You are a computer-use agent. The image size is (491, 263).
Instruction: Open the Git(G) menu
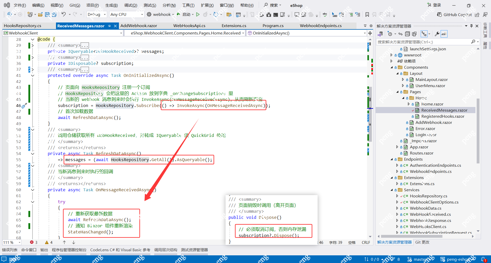pyautogui.click(x=75, y=5)
